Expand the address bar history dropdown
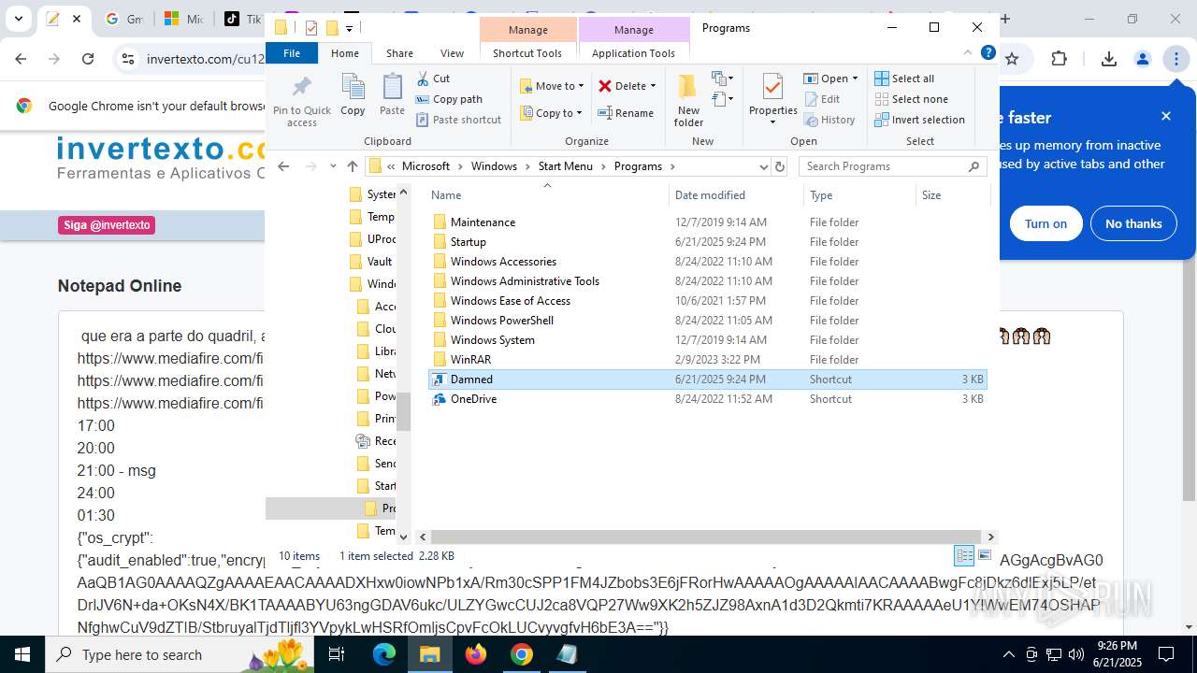 (763, 166)
